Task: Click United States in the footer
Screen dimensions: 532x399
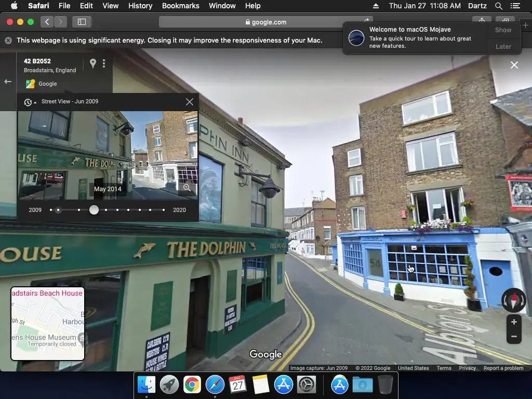Action: (413, 368)
